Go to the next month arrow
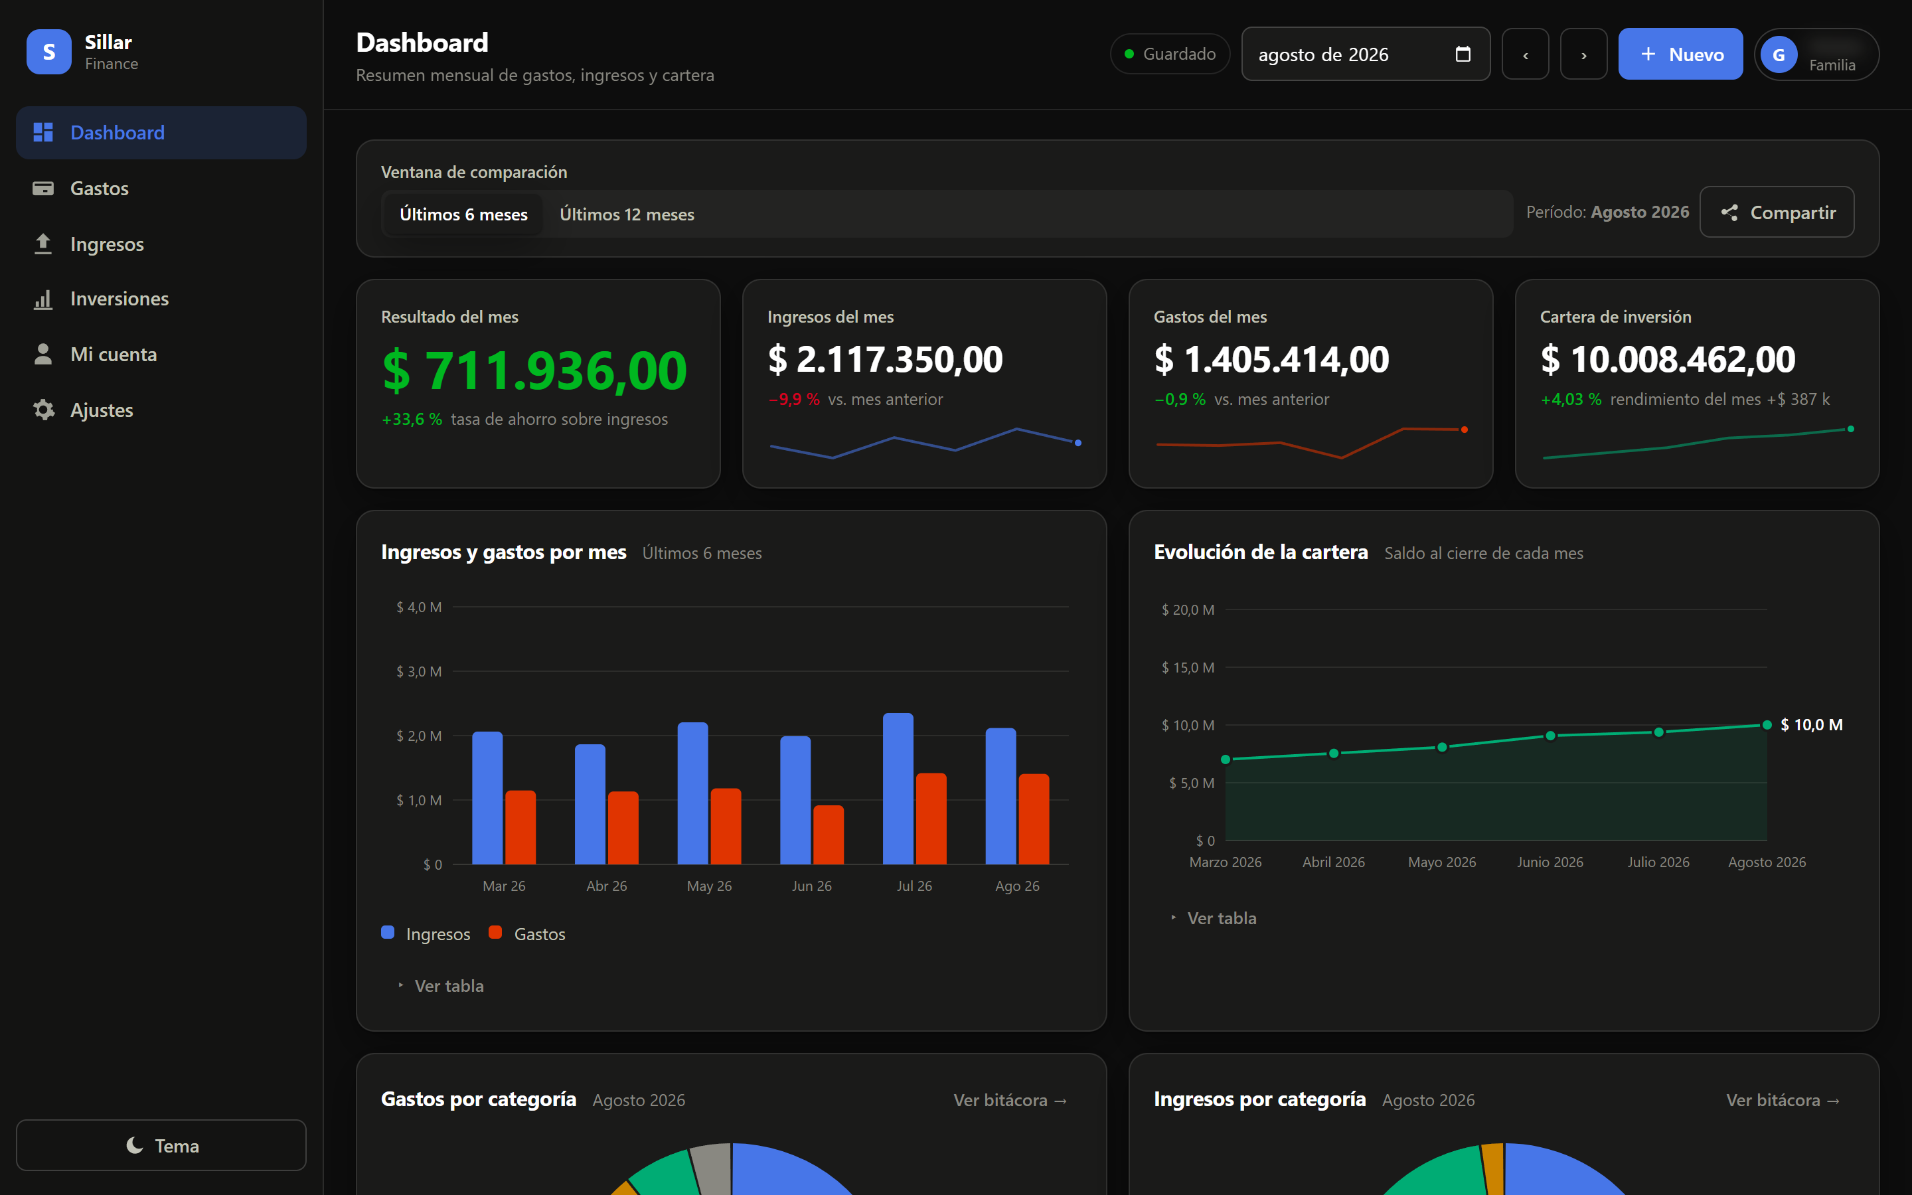1912x1195 pixels. pos(1583,54)
